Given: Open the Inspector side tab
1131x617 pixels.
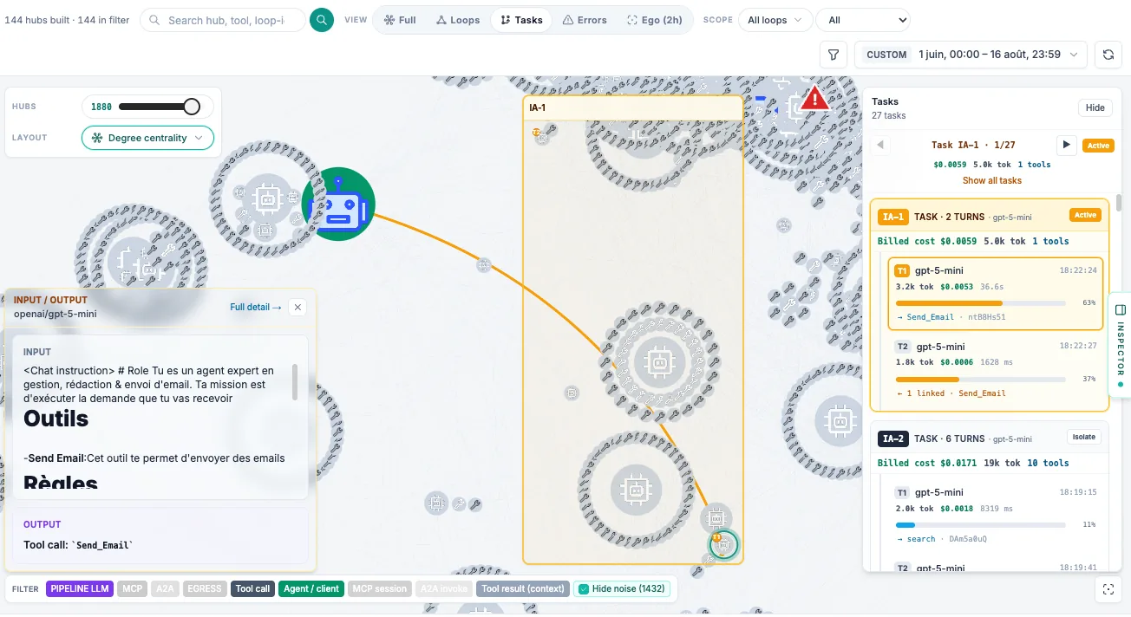Looking at the screenshot, I should point(1120,344).
